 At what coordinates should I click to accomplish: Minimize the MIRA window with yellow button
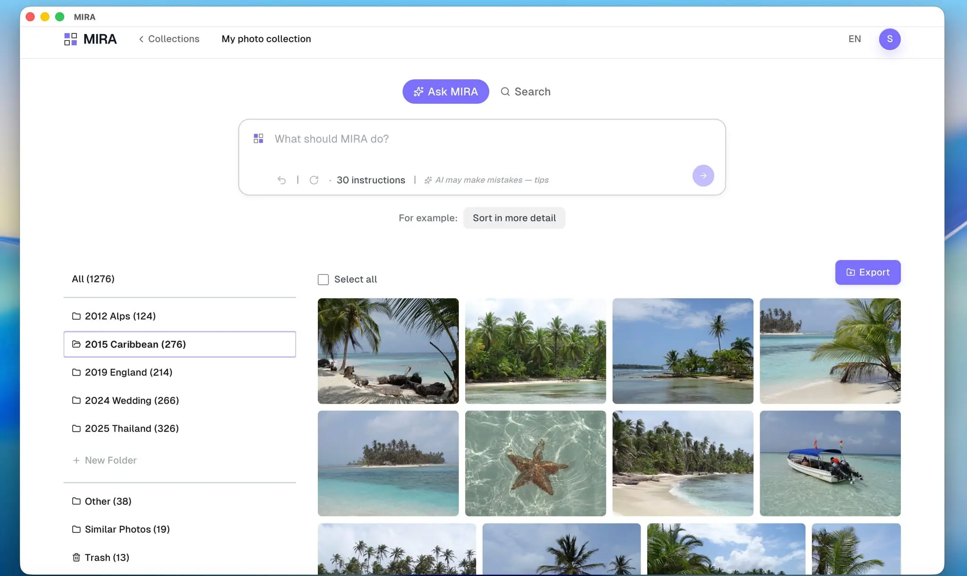[x=45, y=17]
